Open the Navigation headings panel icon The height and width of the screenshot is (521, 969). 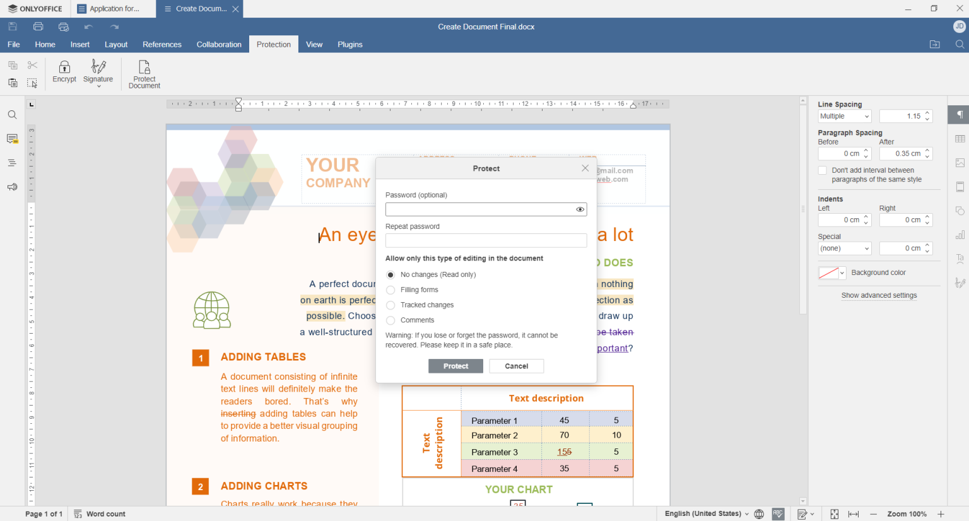(x=12, y=163)
